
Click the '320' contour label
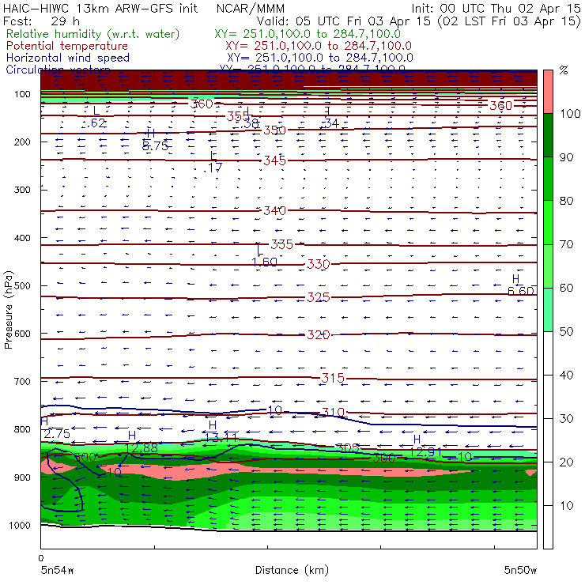[319, 335]
